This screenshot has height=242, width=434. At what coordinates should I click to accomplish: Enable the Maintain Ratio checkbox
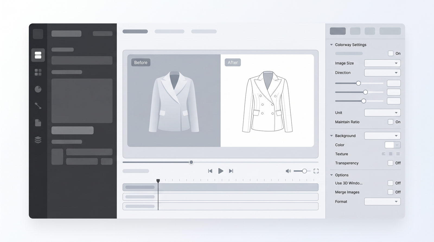391,122
